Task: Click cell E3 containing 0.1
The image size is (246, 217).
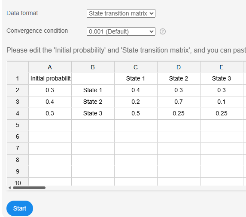Action: click(222, 102)
